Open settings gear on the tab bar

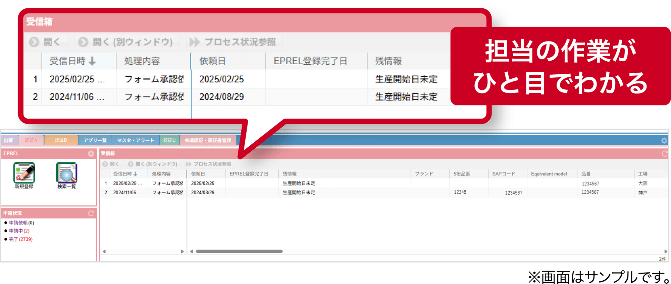664,141
